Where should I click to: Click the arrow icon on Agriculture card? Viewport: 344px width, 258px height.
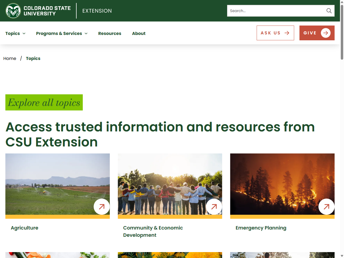(102, 207)
